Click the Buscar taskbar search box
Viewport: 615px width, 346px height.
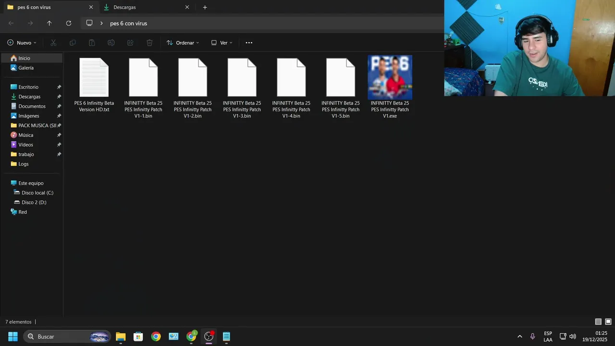[x=67, y=336]
